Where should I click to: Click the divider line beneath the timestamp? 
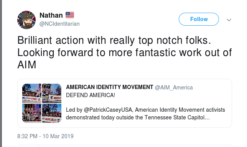click(124, 145)
